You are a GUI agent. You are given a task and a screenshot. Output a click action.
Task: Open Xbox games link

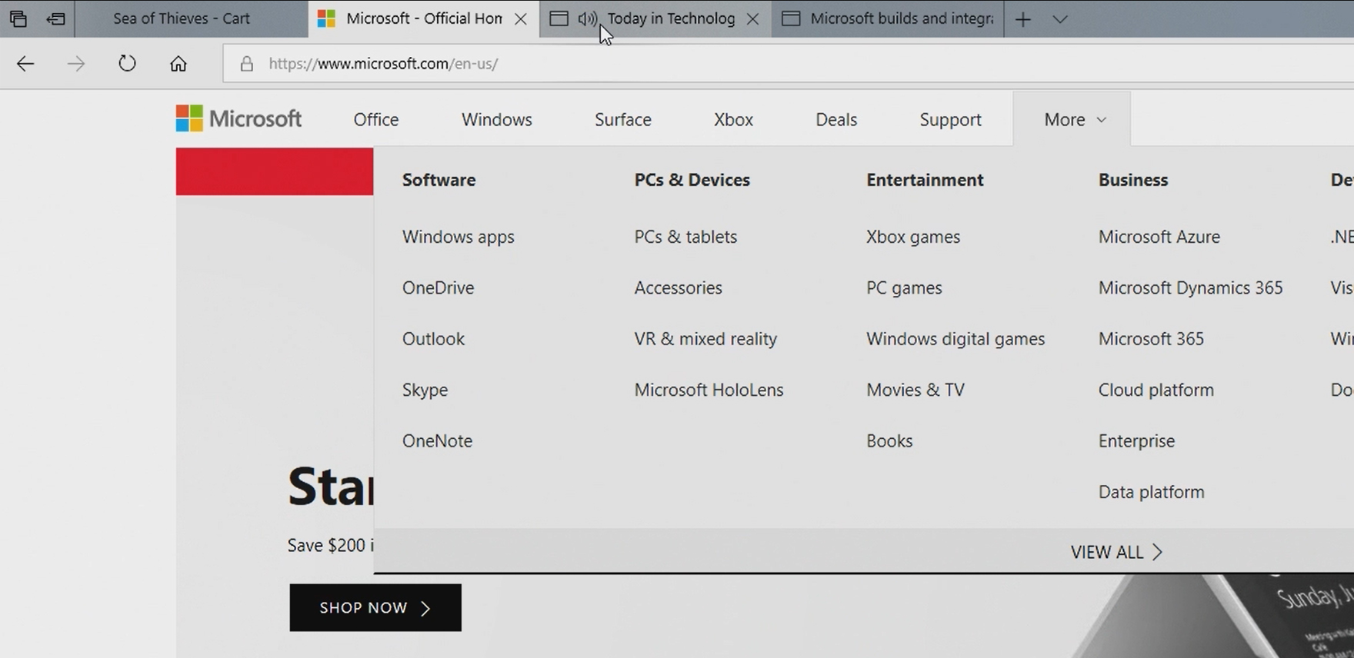coord(913,237)
